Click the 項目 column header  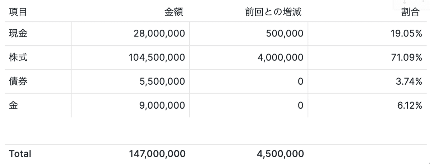point(18,13)
